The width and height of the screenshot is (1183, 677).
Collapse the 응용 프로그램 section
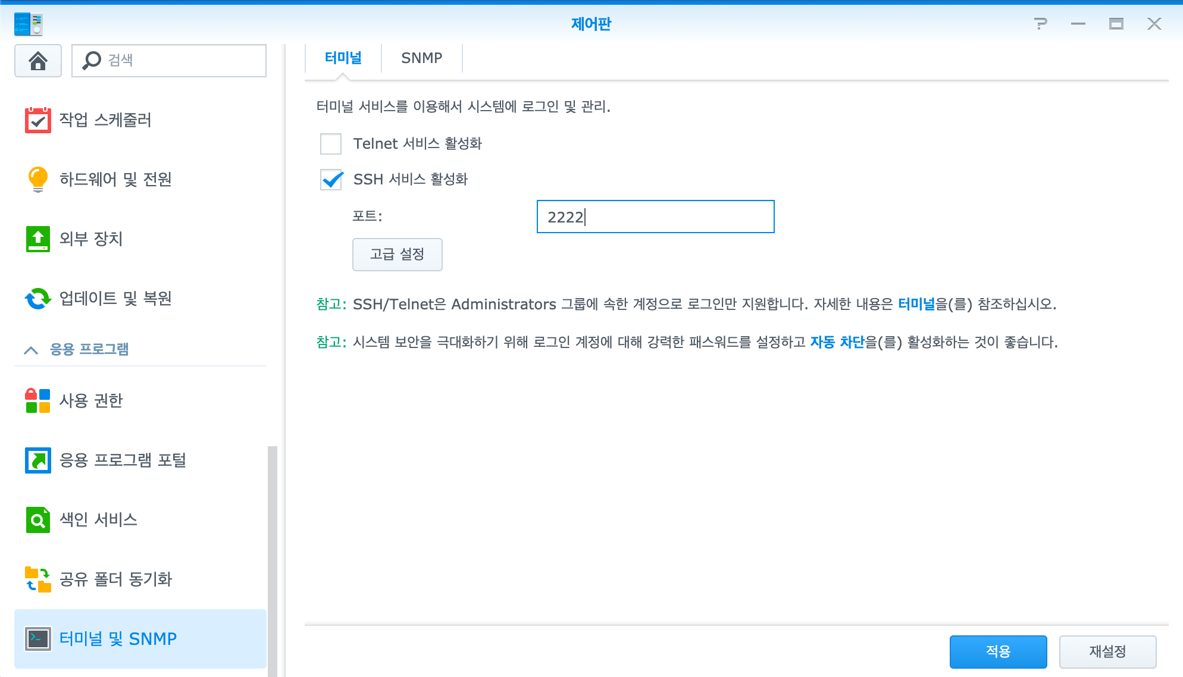[x=31, y=350]
